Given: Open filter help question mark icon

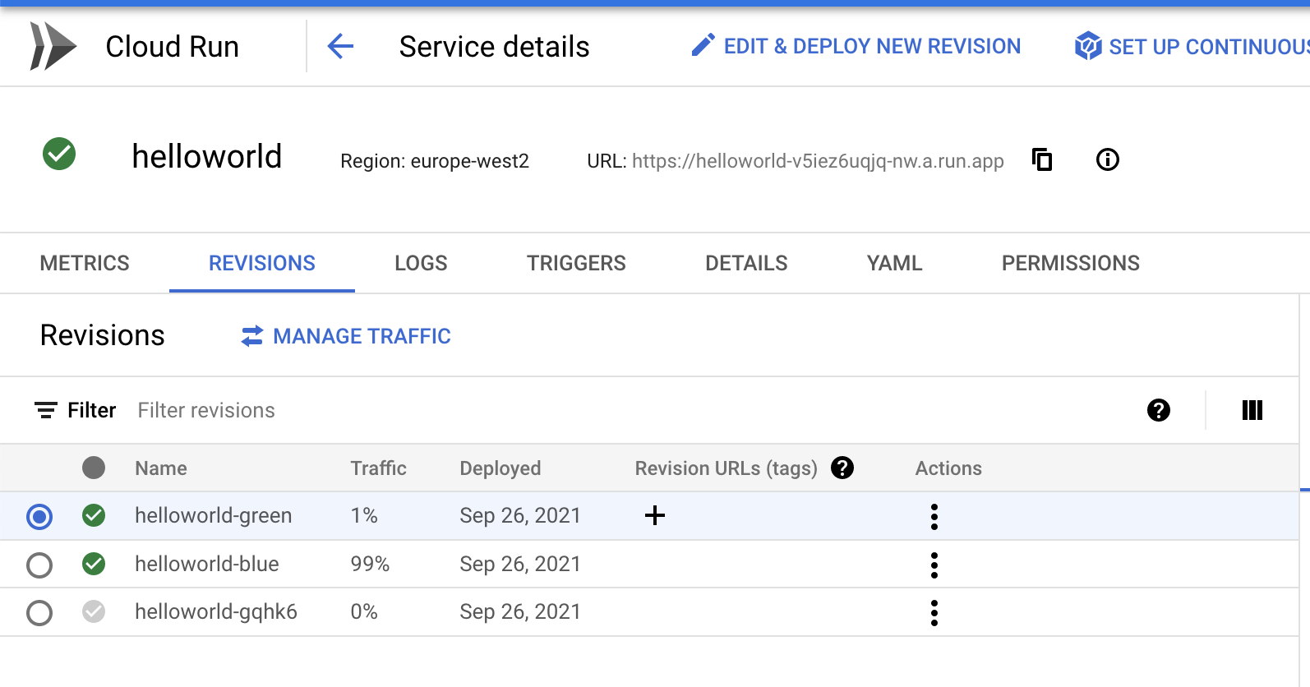Looking at the screenshot, I should pyautogui.click(x=1159, y=410).
